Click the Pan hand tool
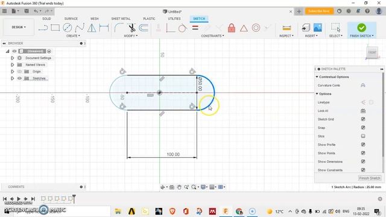The height and width of the screenshot is (217, 386). (x=179, y=187)
